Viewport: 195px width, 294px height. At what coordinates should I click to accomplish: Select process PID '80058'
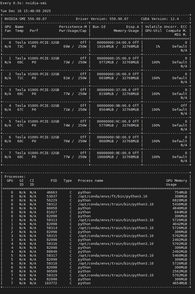point(52,208)
